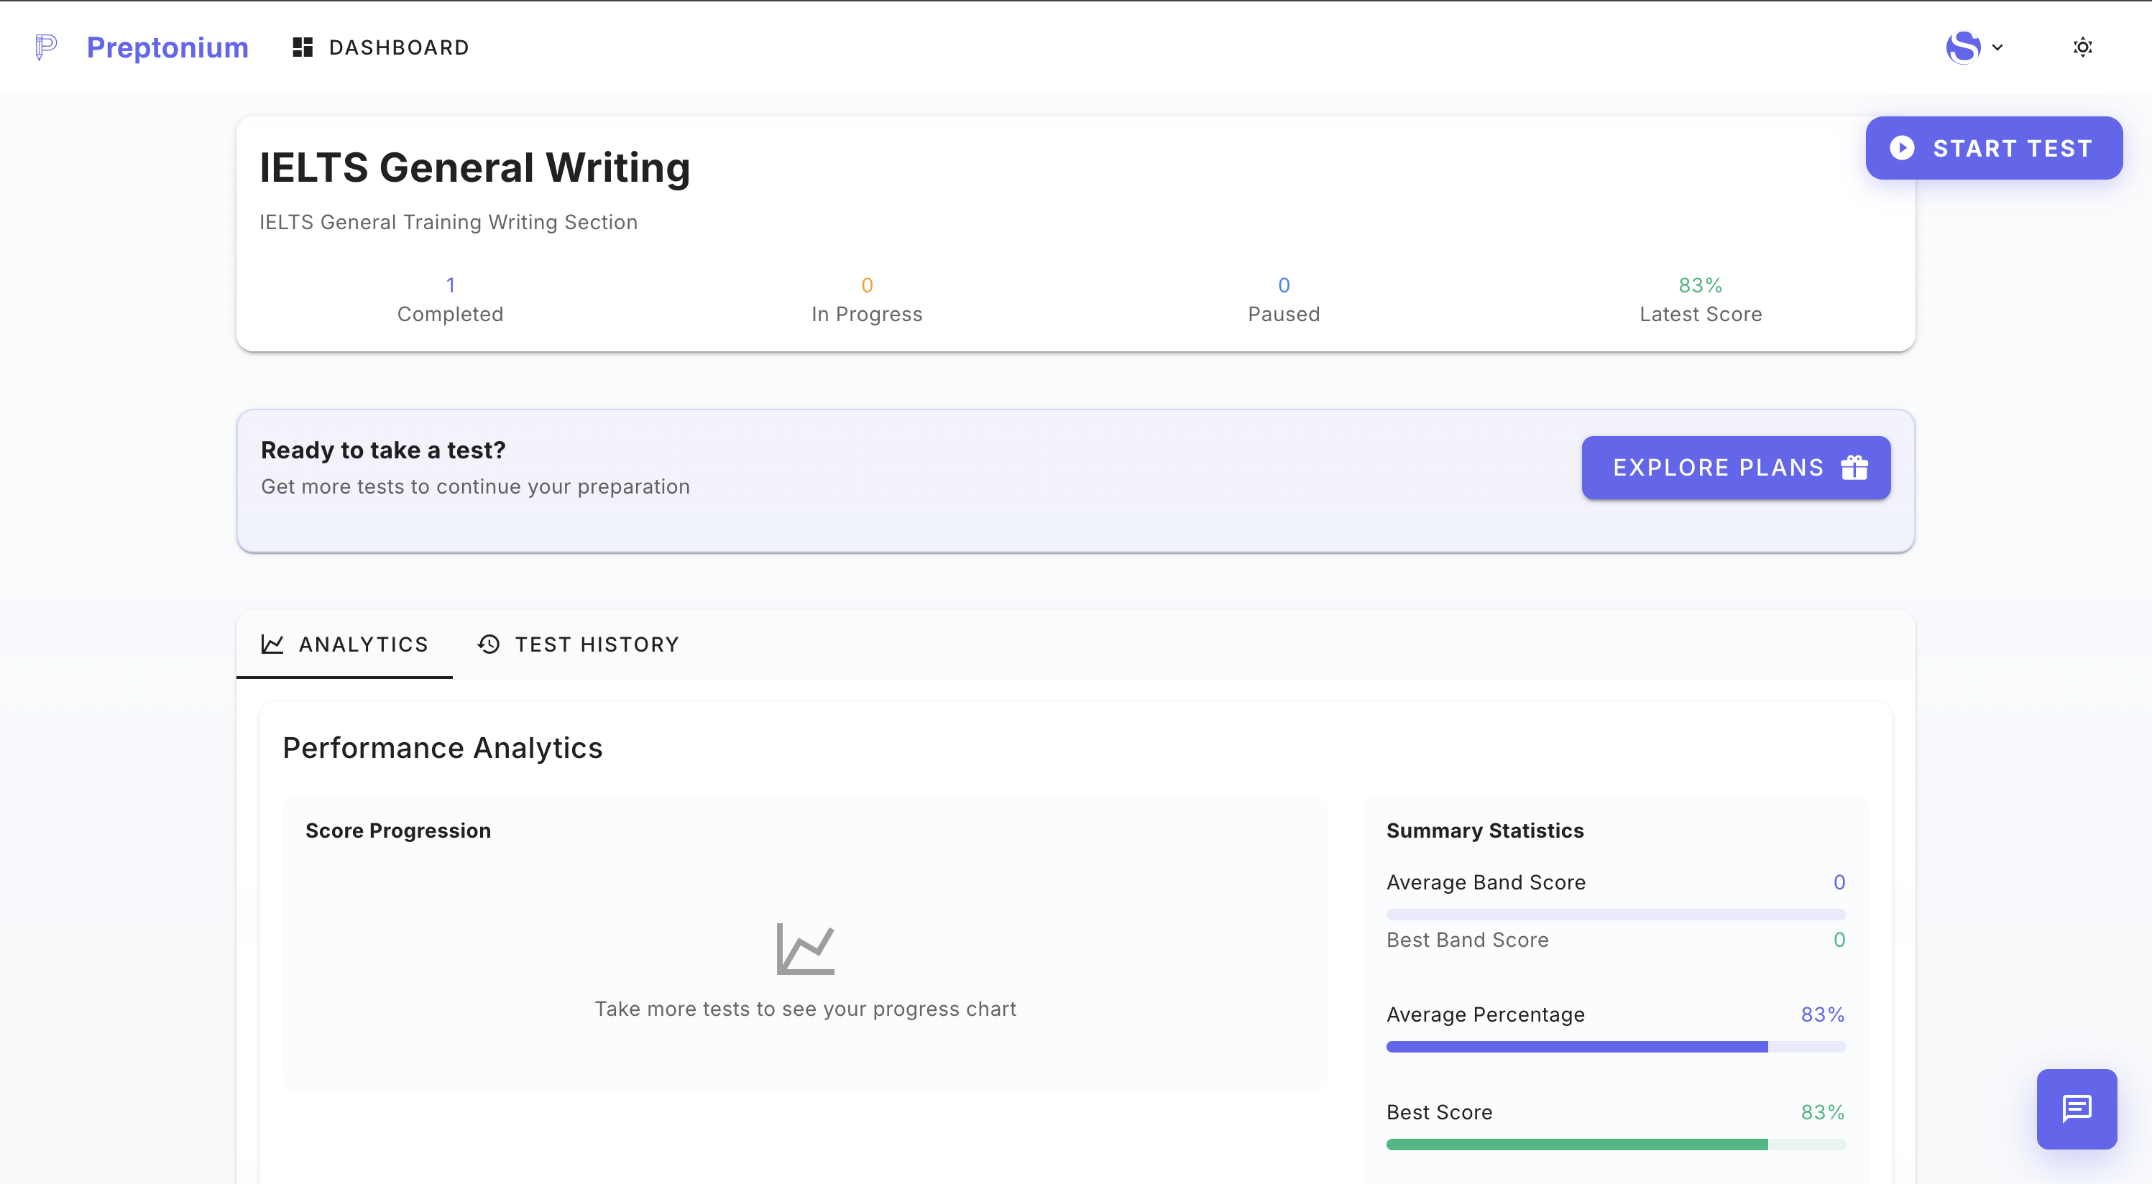Click the empty progress chart icon

tap(805, 948)
